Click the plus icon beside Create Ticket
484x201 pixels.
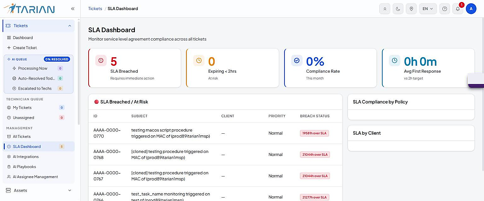9,48
